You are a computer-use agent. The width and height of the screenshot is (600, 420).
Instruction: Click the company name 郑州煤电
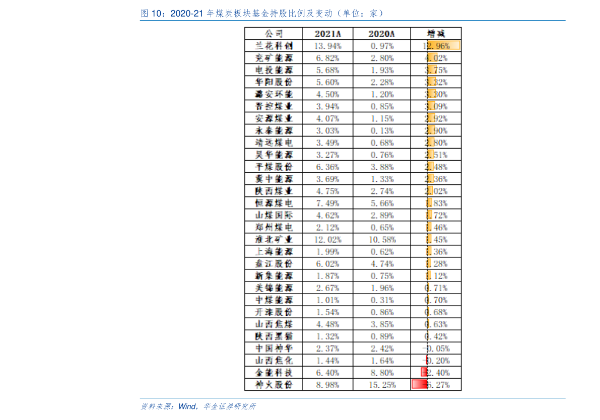tap(274, 228)
